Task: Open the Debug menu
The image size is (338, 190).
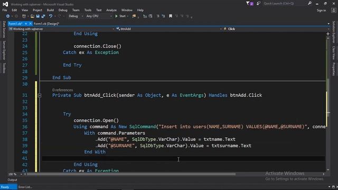Action: pos(63,10)
